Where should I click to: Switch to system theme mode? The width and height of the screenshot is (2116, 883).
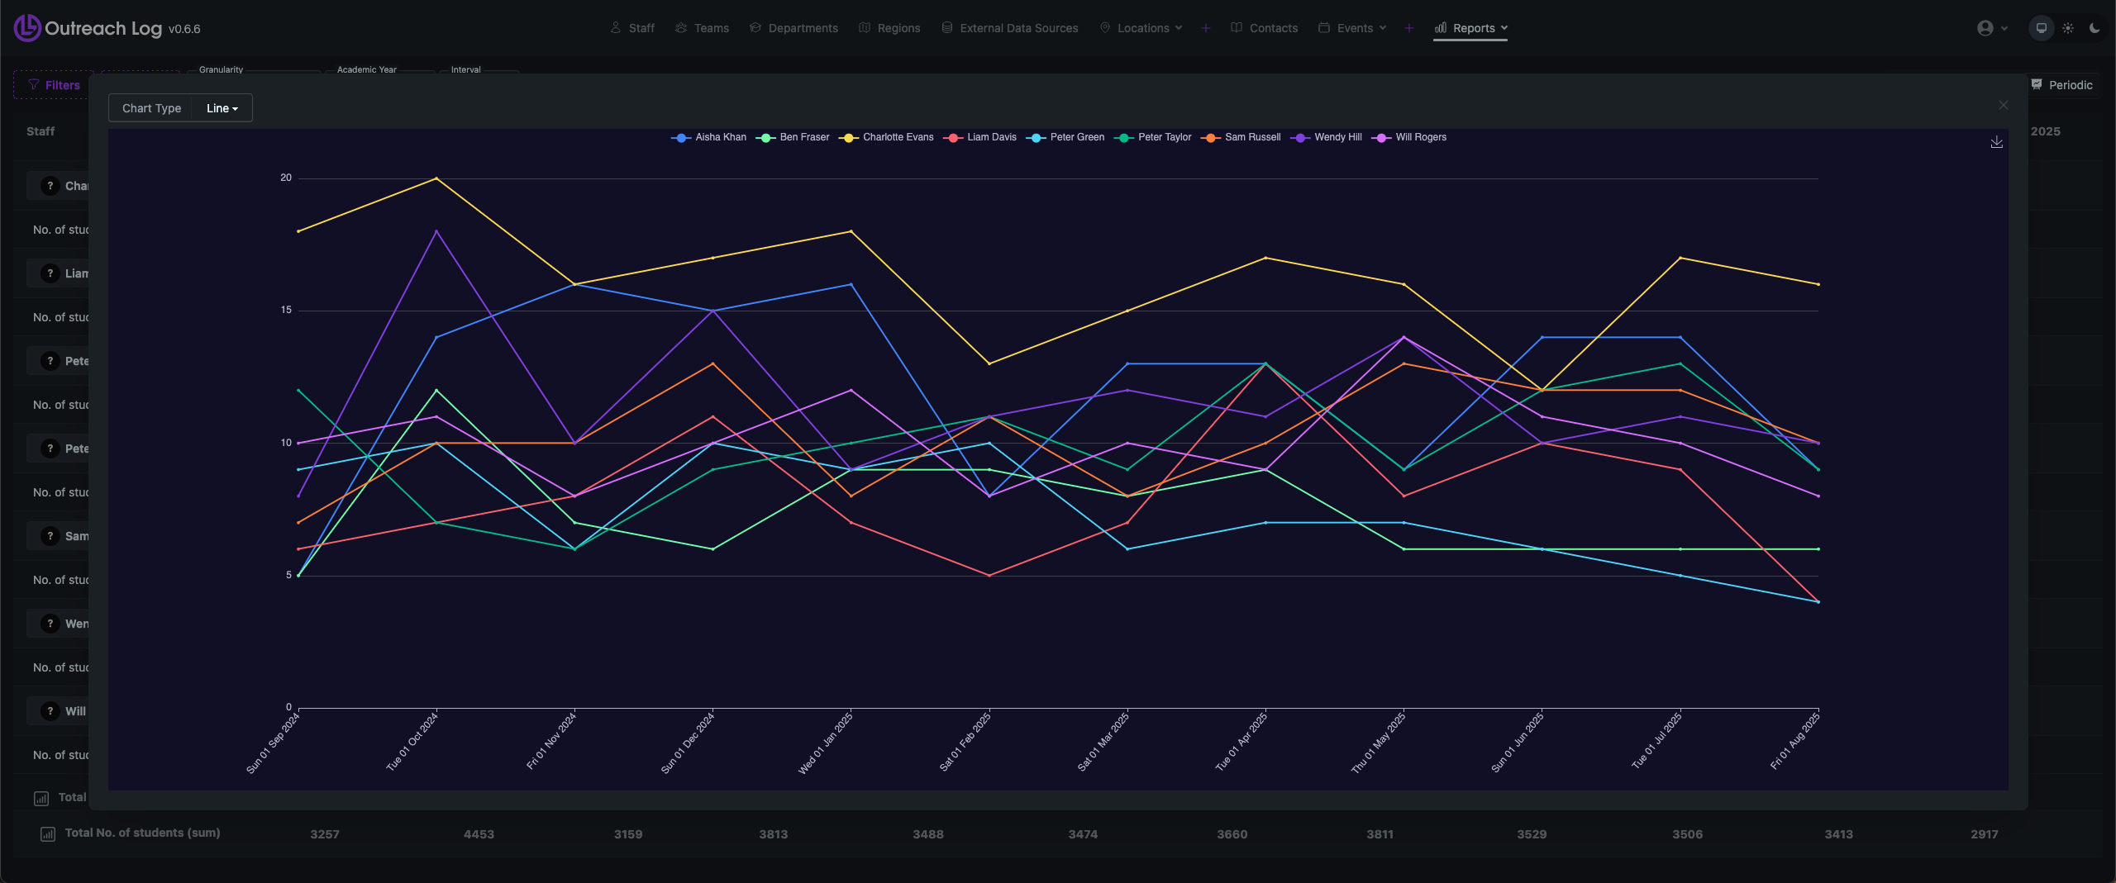(2041, 28)
